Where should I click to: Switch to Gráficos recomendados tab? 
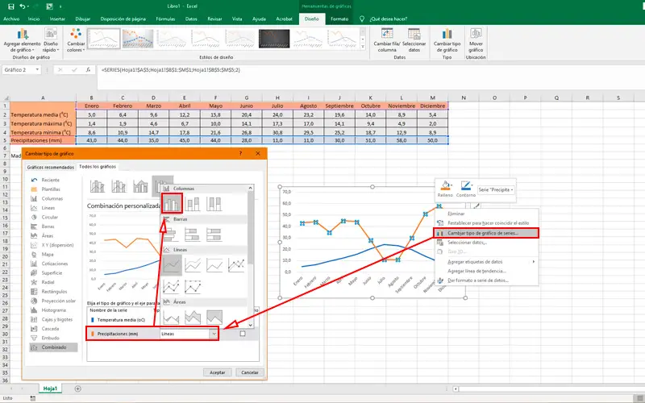(51, 168)
